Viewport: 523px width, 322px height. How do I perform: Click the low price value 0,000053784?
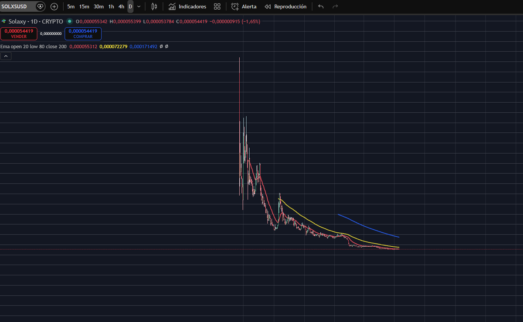coord(160,21)
